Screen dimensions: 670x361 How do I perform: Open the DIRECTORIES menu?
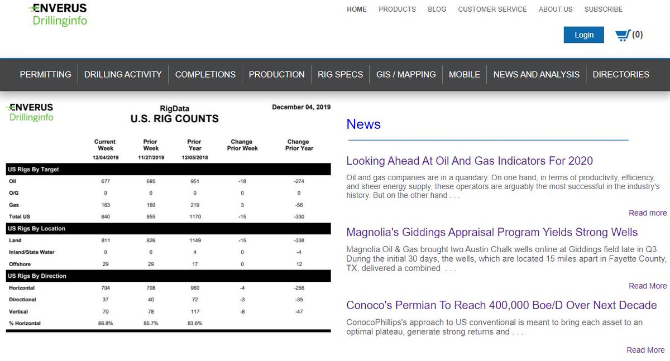click(x=621, y=74)
